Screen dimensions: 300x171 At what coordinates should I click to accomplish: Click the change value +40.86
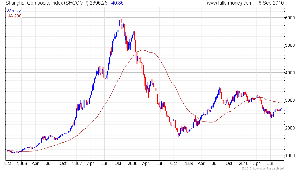[x=116, y=3]
